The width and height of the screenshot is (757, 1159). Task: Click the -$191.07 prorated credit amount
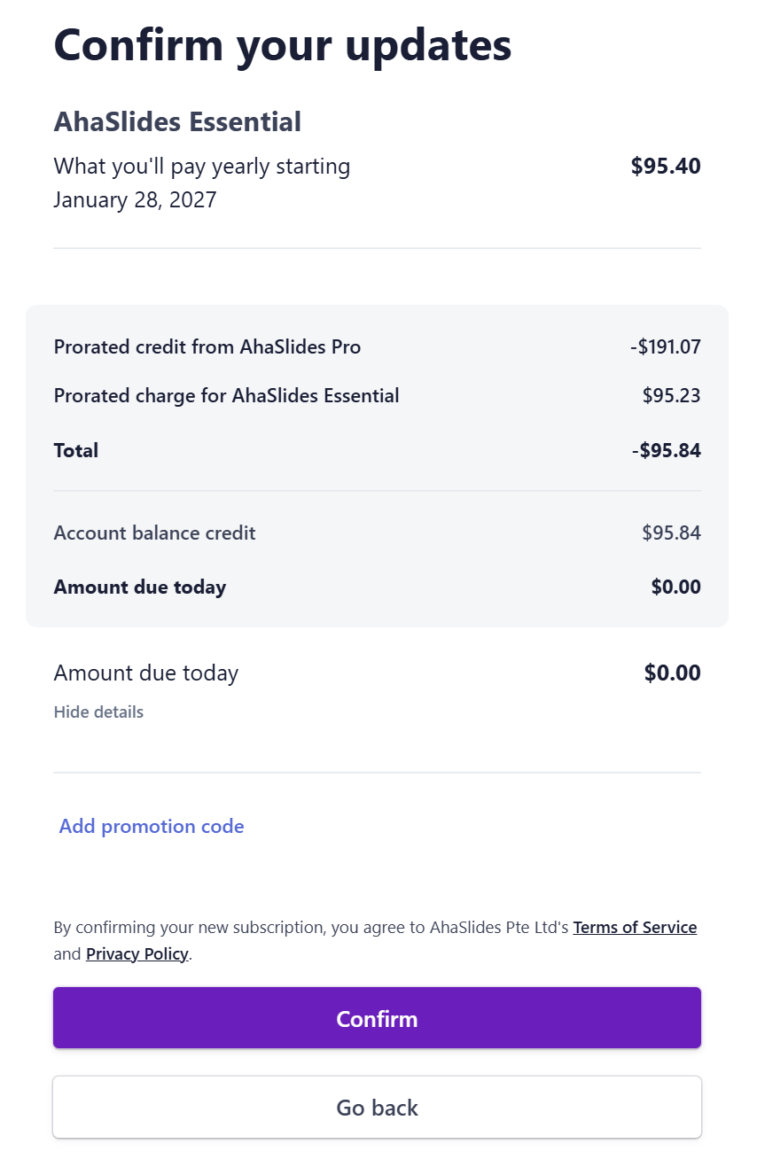coord(666,347)
